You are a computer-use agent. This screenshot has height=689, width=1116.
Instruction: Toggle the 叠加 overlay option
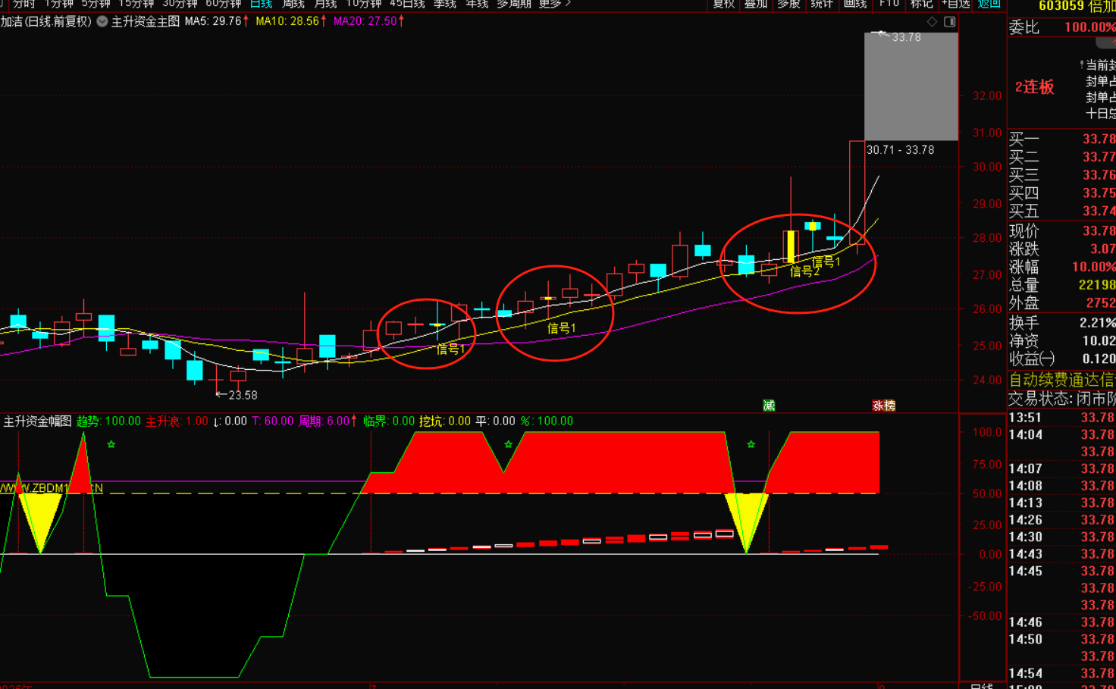pos(755,4)
